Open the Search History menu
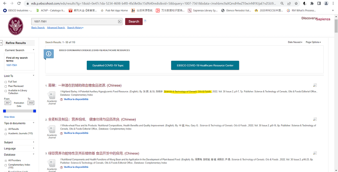 point(75,28)
